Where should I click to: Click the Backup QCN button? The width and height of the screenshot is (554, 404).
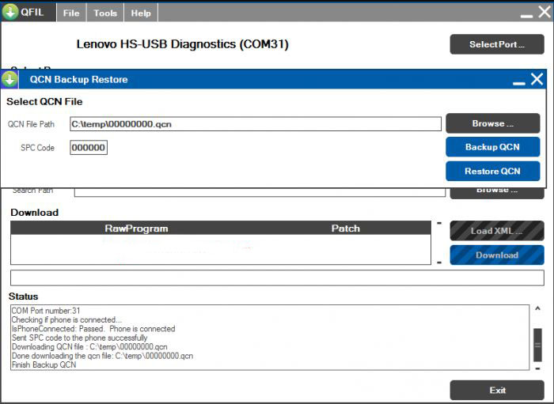click(x=493, y=147)
